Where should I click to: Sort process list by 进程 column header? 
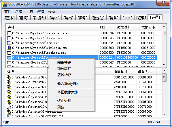point(52,27)
